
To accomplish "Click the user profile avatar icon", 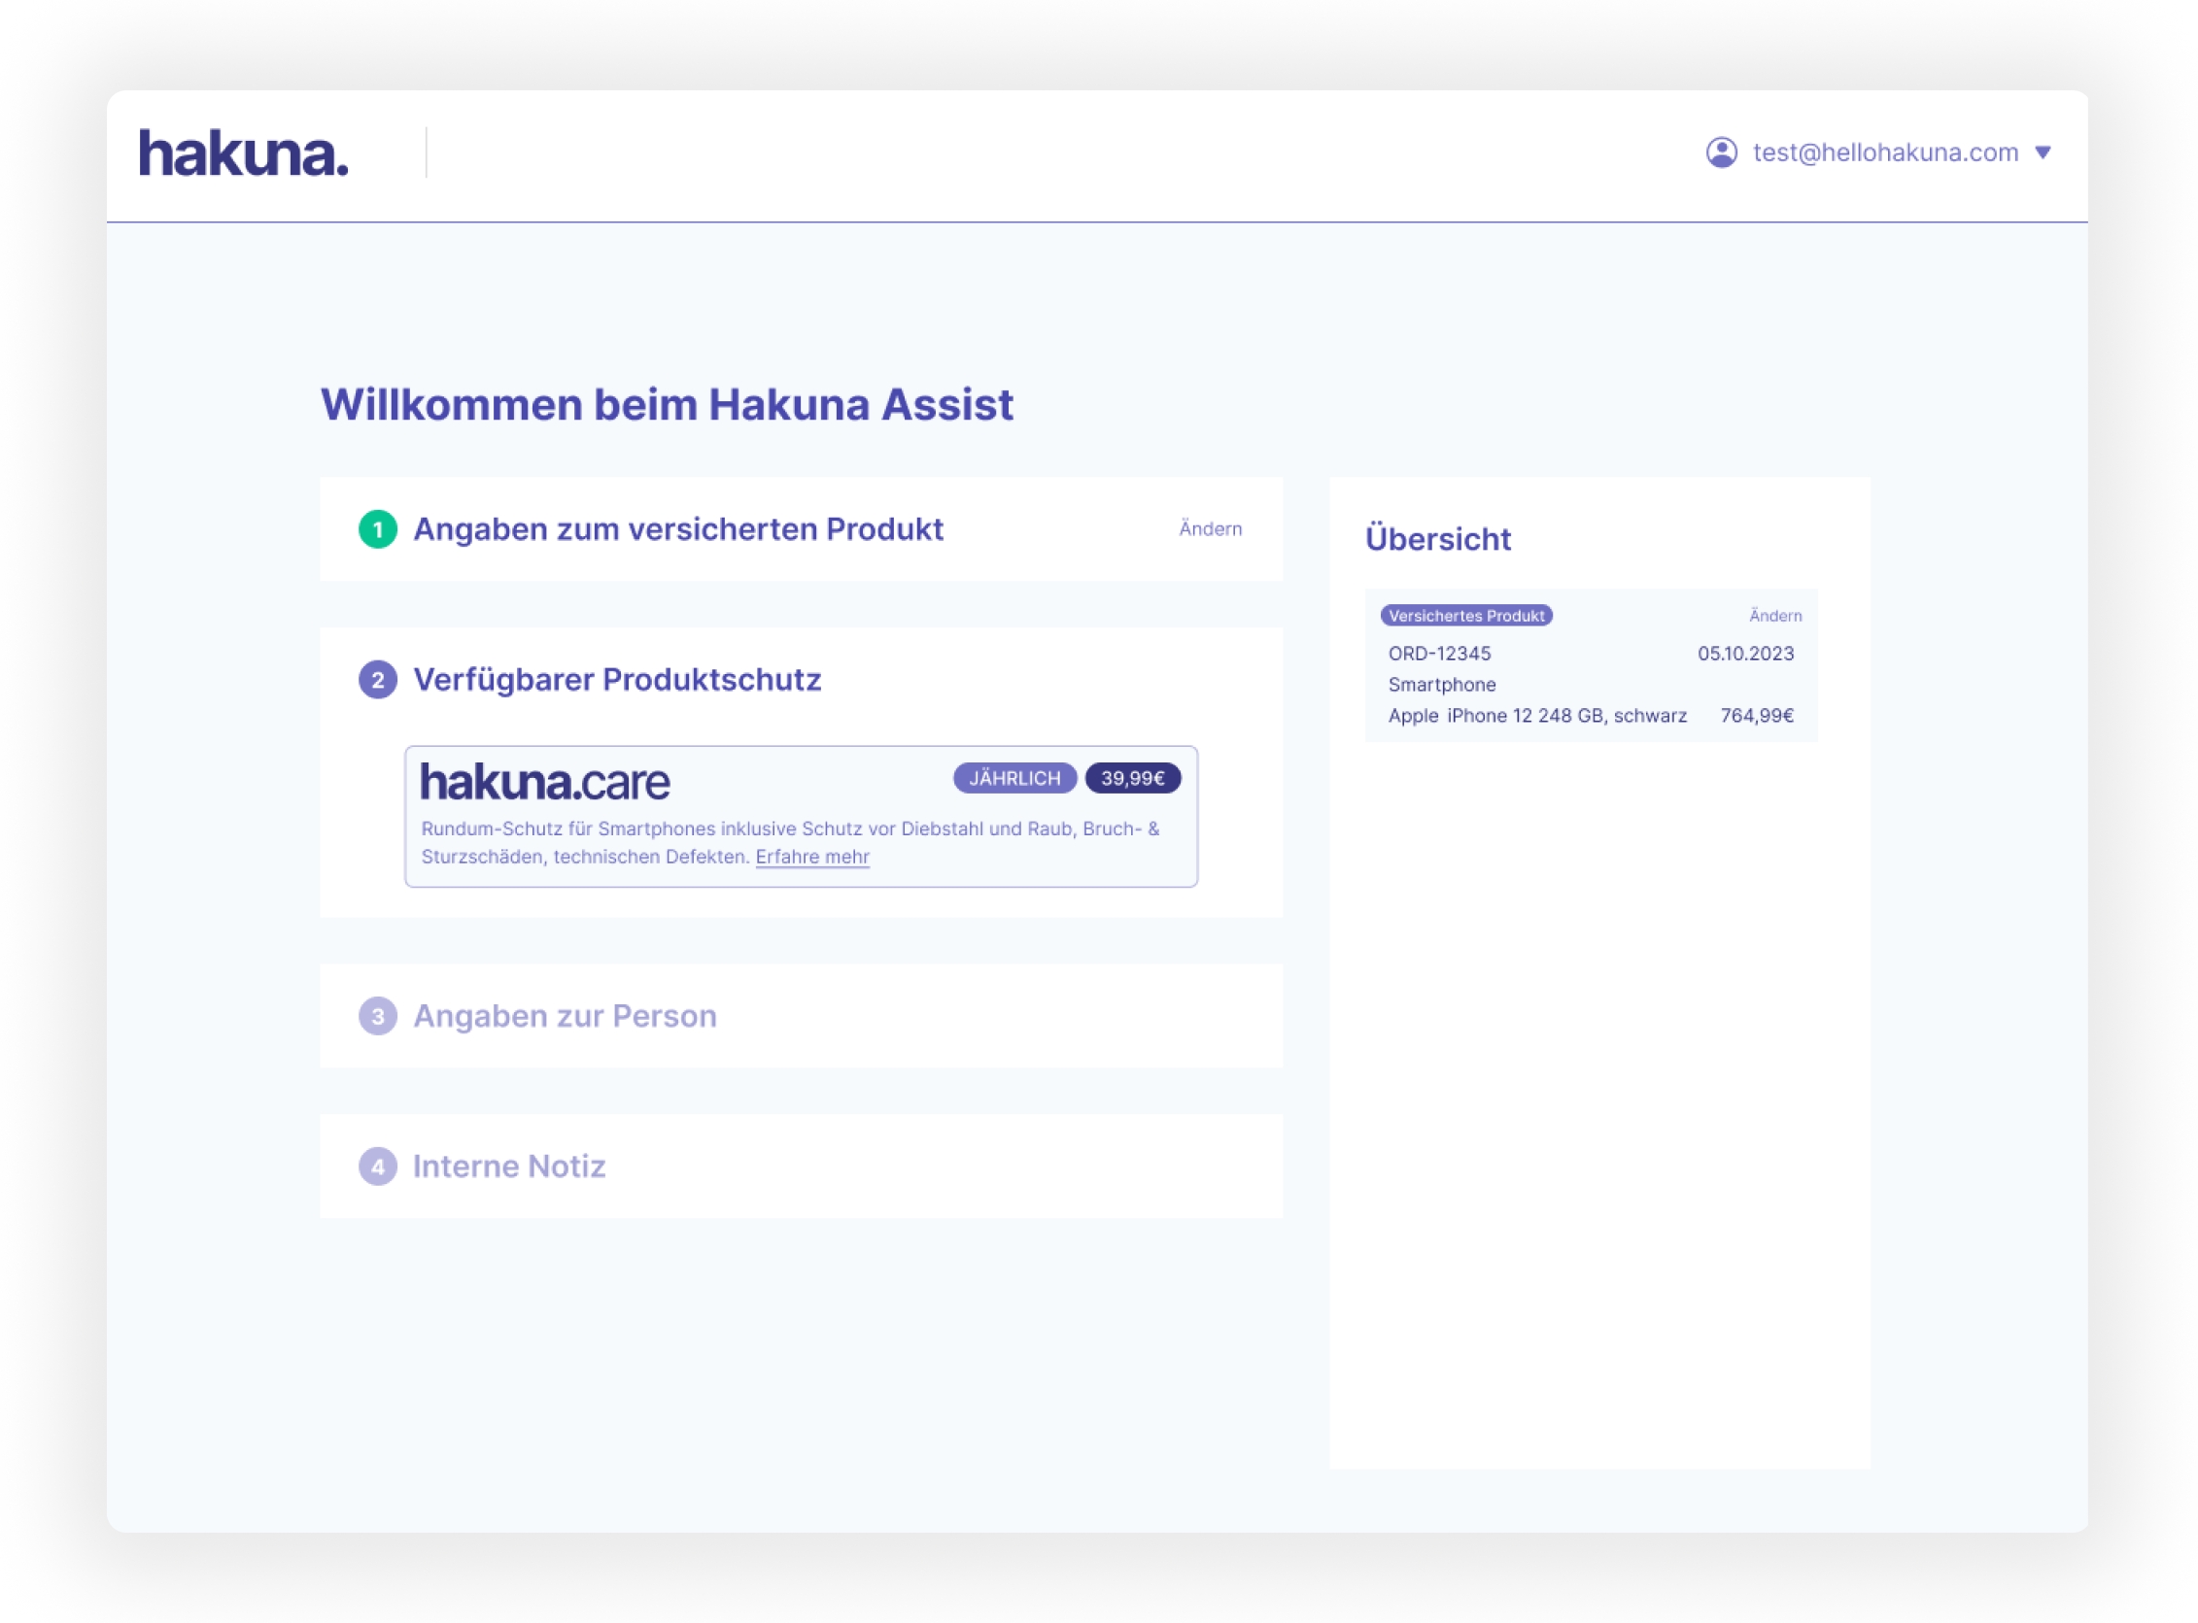I will (x=1721, y=152).
